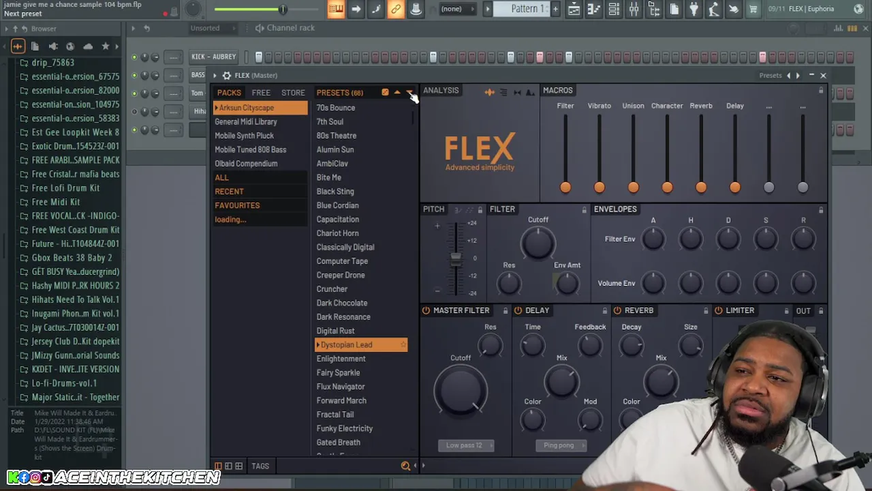The height and width of the screenshot is (491, 872).
Task: Toggle the Pitch section lock icon
Action: point(480,210)
